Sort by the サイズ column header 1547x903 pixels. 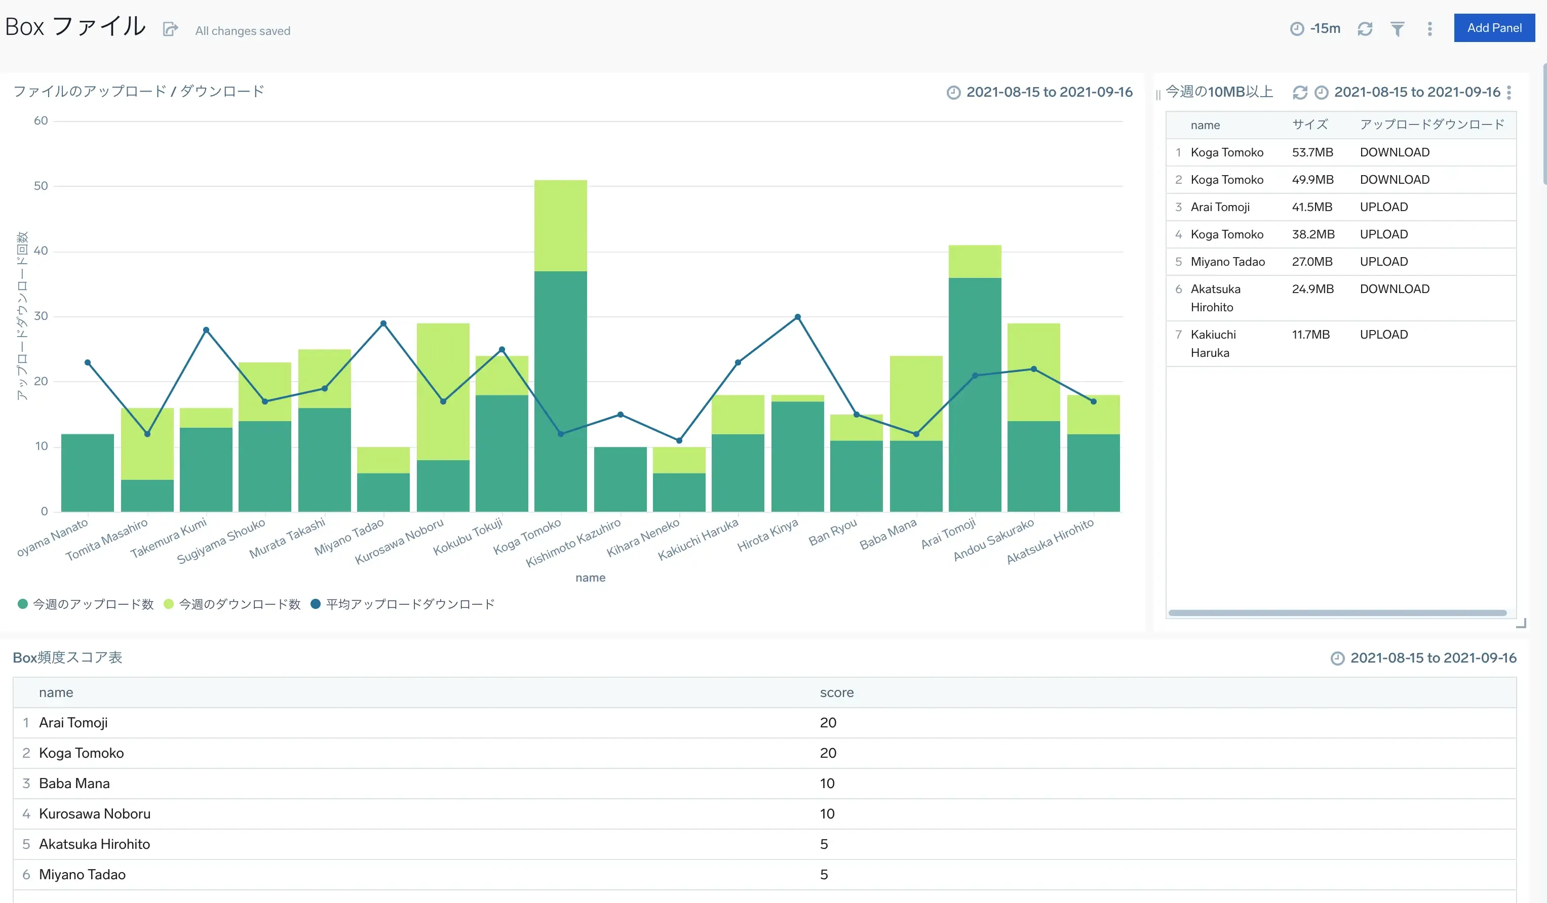(x=1309, y=125)
